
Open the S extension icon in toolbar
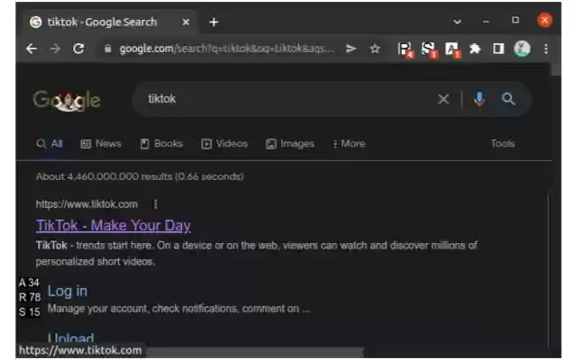click(429, 49)
